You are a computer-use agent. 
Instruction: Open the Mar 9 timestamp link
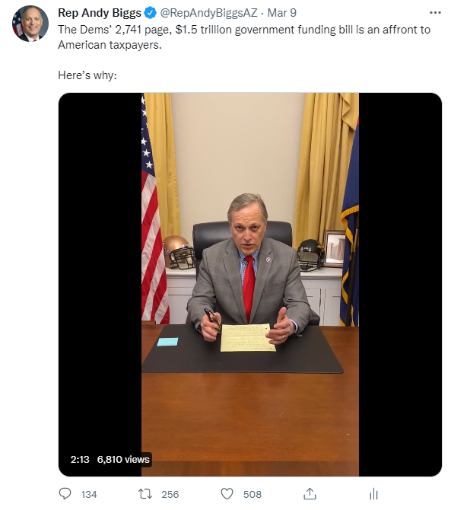coord(281,13)
